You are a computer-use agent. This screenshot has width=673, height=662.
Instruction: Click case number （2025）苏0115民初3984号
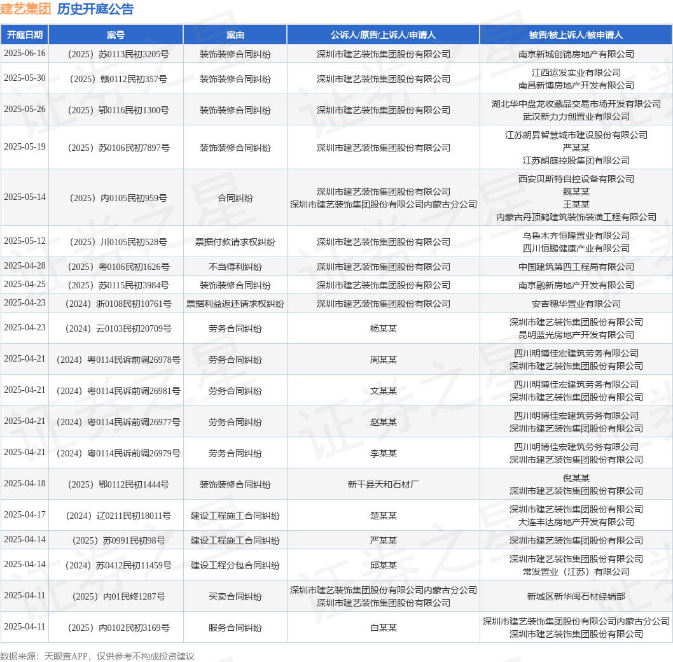tap(116, 285)
